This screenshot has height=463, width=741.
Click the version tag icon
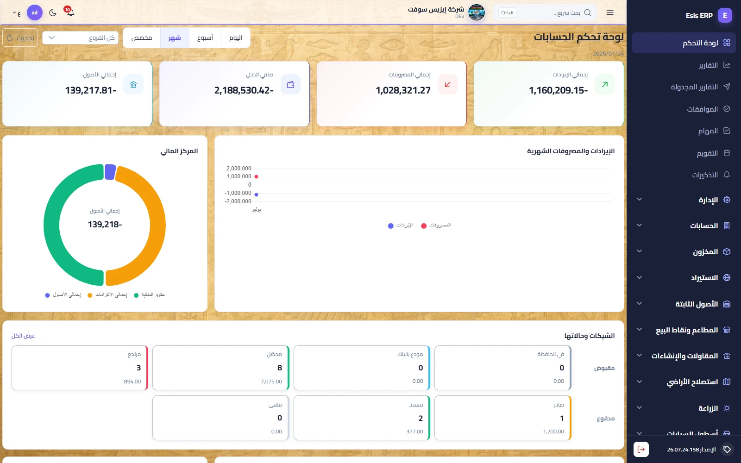click(x=727, y=449)
